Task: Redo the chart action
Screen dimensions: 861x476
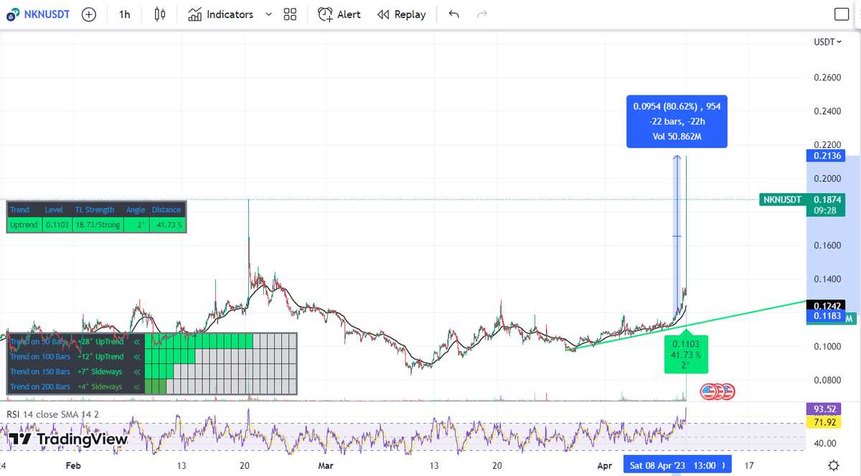Action: coord(482,14)
